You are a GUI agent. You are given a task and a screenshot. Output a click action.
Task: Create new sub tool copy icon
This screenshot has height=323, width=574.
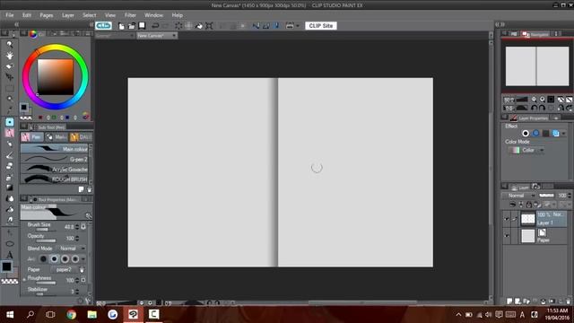coord(82,189)
